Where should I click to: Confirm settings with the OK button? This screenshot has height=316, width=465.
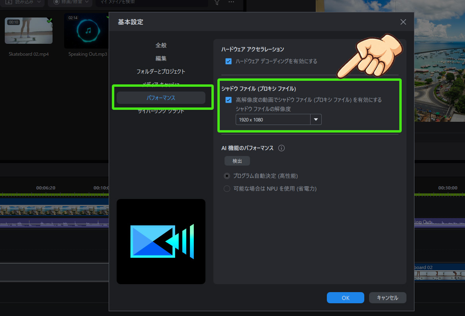(346, 298)
